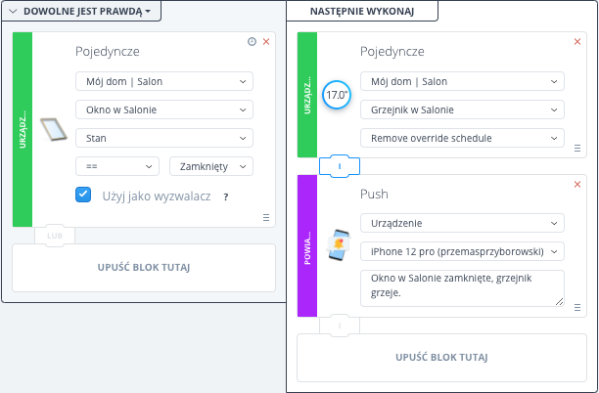599x393 pixels.
Task: Click the LUB connector under condition block
Action: point(55,236)
